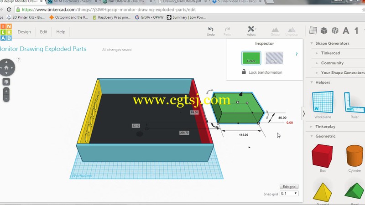
Task: Click the browser address bar URL
Action: [109, 10]
